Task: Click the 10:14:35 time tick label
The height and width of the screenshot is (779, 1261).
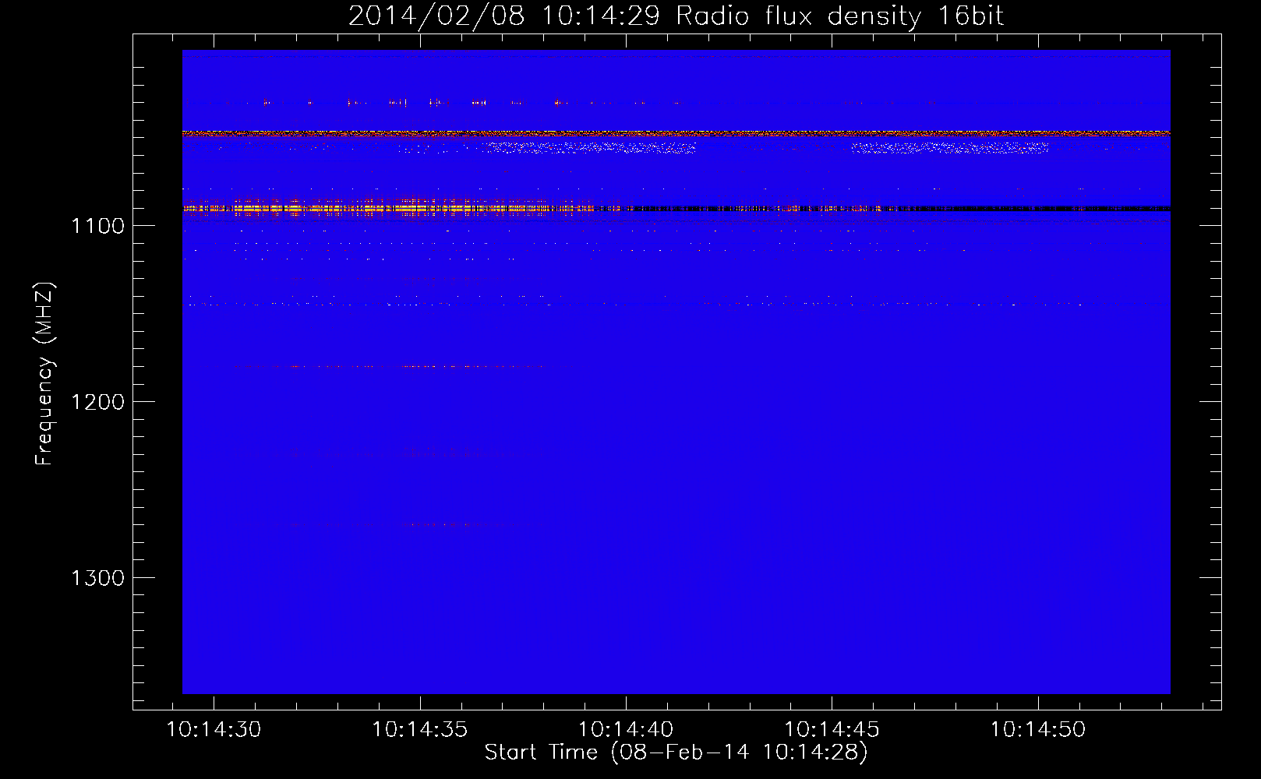Action: click(x=420, y=730)
